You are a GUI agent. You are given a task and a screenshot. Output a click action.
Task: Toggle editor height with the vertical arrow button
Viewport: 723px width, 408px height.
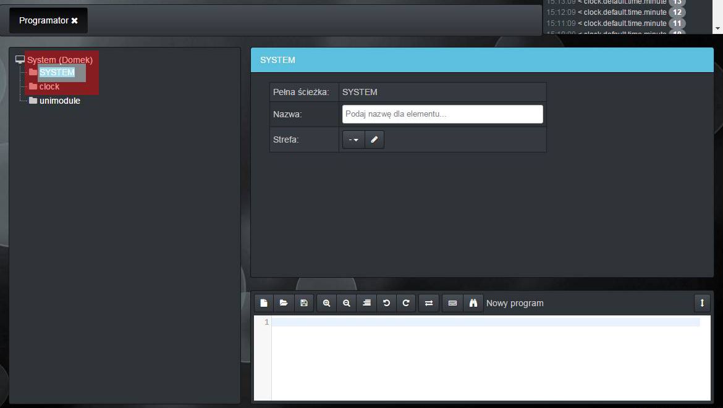(702, 303)
